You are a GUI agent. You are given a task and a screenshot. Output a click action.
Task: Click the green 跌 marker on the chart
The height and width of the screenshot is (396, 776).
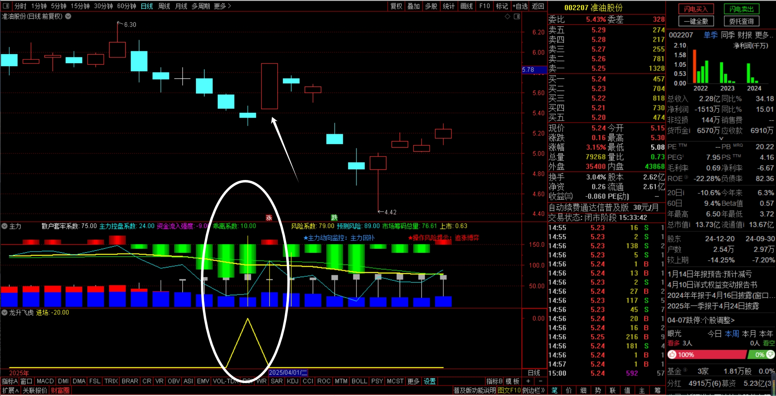click(x=334, y=218)
